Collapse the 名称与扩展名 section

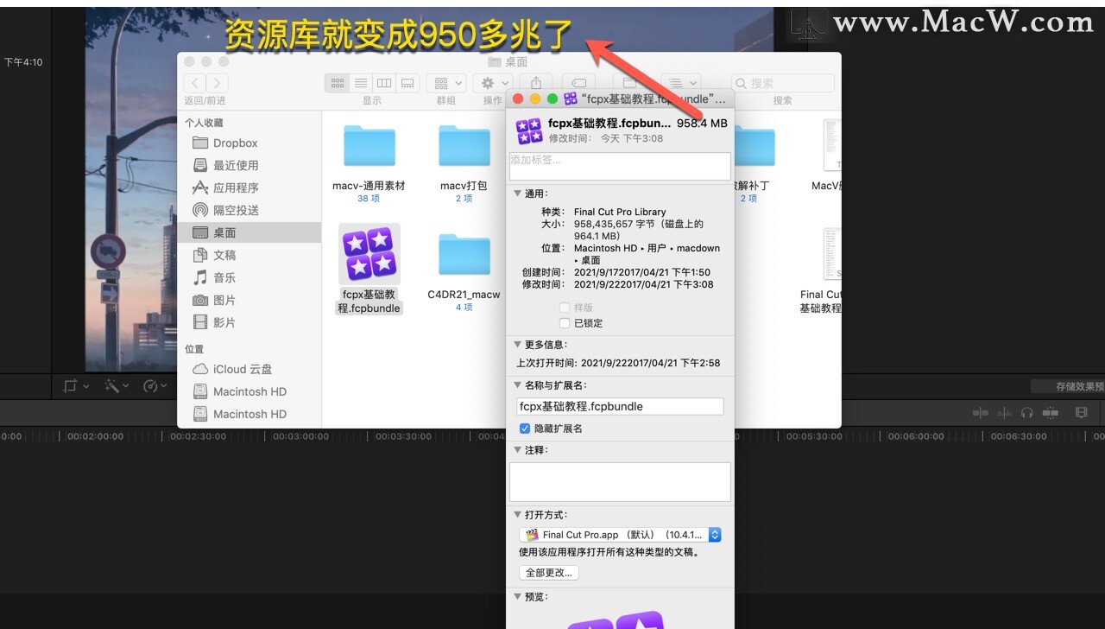[x=518, y=385]
